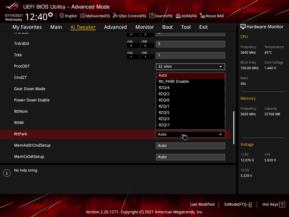The height and width of the screenshot is (217, 289).
Task: Go to the Exit tab
Action: click(x=203, y=27)
